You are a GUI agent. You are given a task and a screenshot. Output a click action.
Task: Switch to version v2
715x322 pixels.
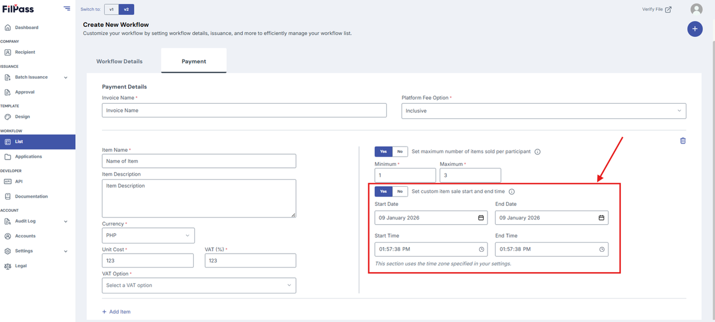point(126,10)
